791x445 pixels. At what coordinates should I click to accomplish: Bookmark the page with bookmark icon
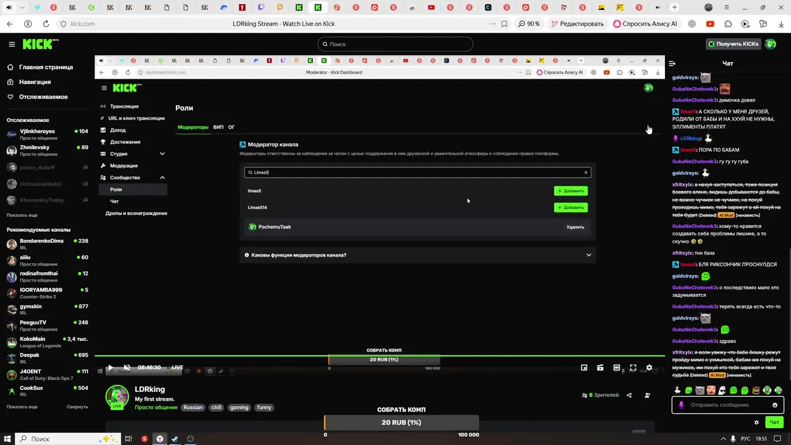click(504, 24)
